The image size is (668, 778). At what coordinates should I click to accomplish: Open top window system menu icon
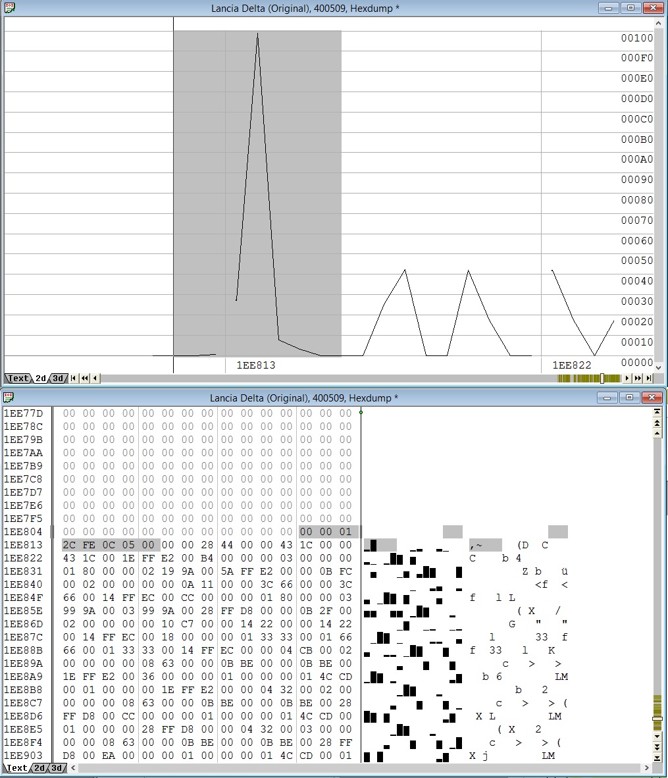point(9,8)
